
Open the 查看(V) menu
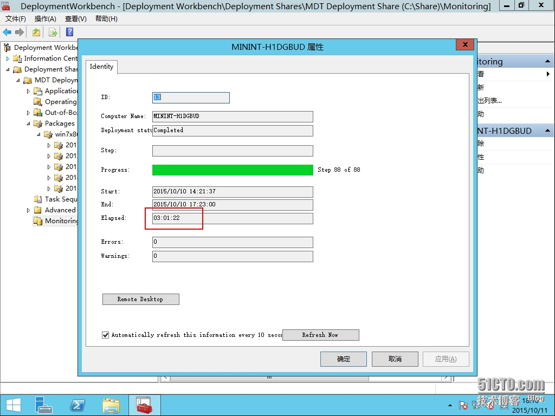click(76, 19)
